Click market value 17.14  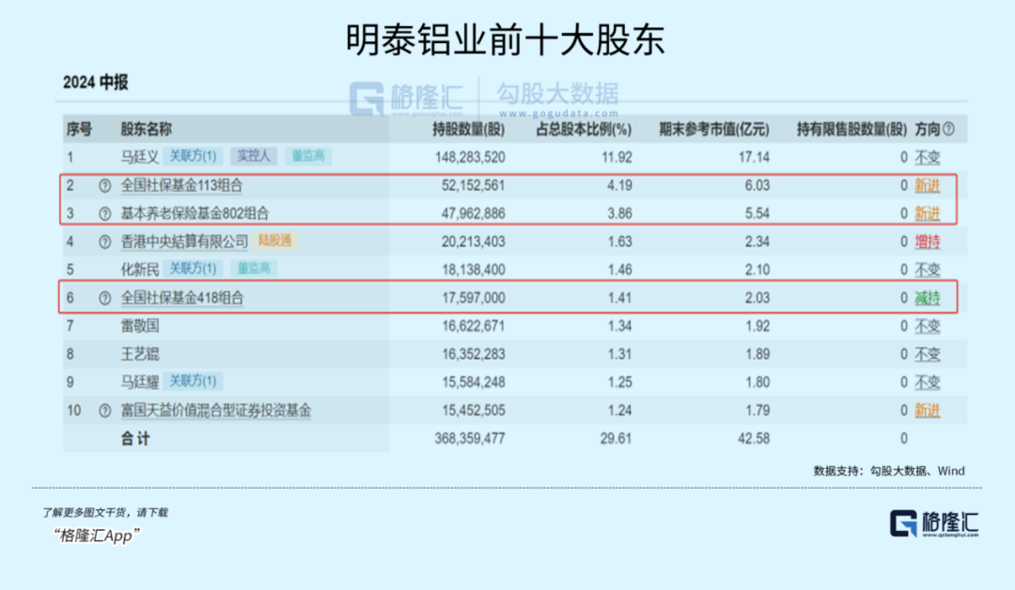(754, 157)
